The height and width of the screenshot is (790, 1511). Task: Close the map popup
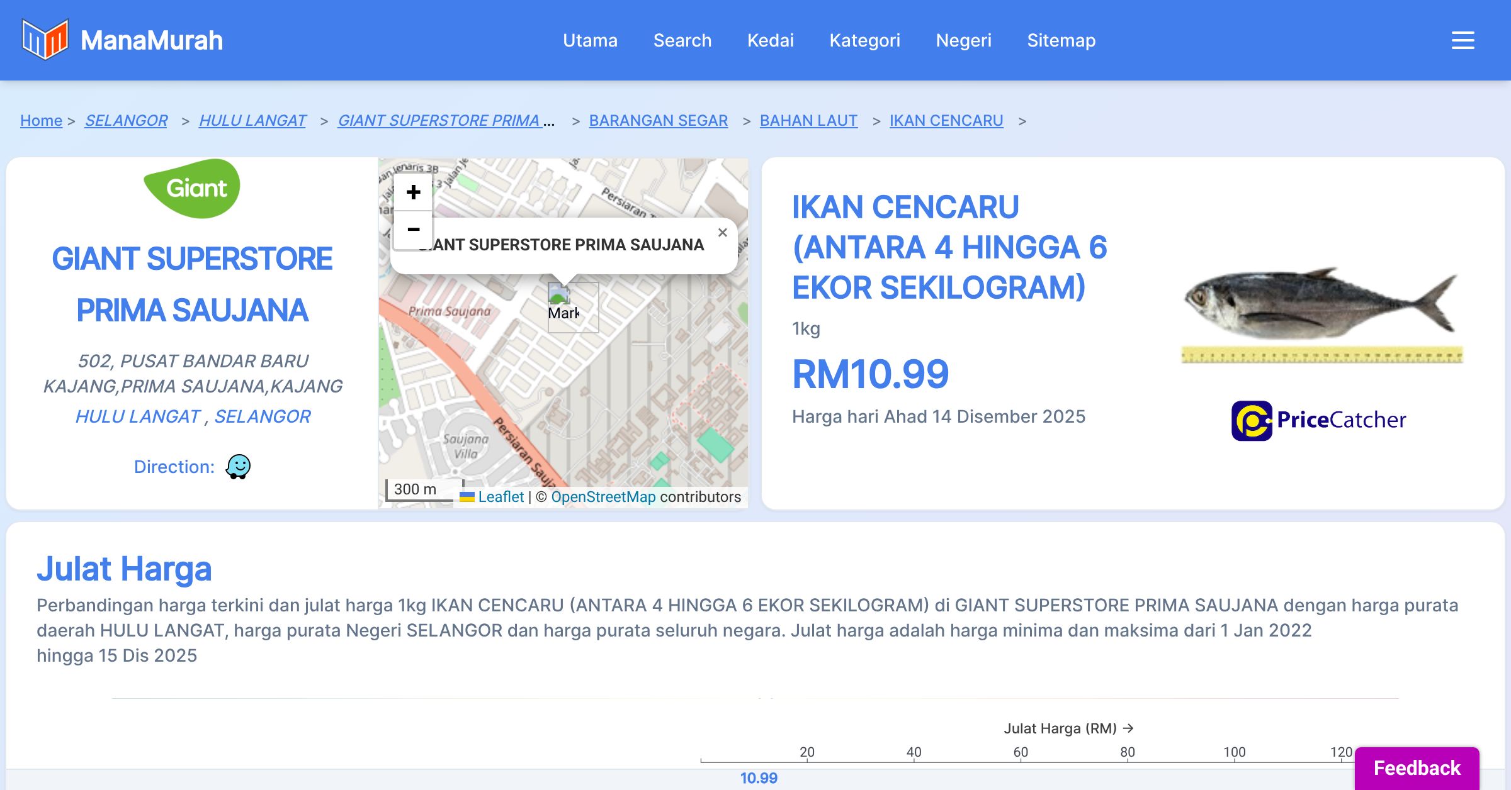point(722,233)
